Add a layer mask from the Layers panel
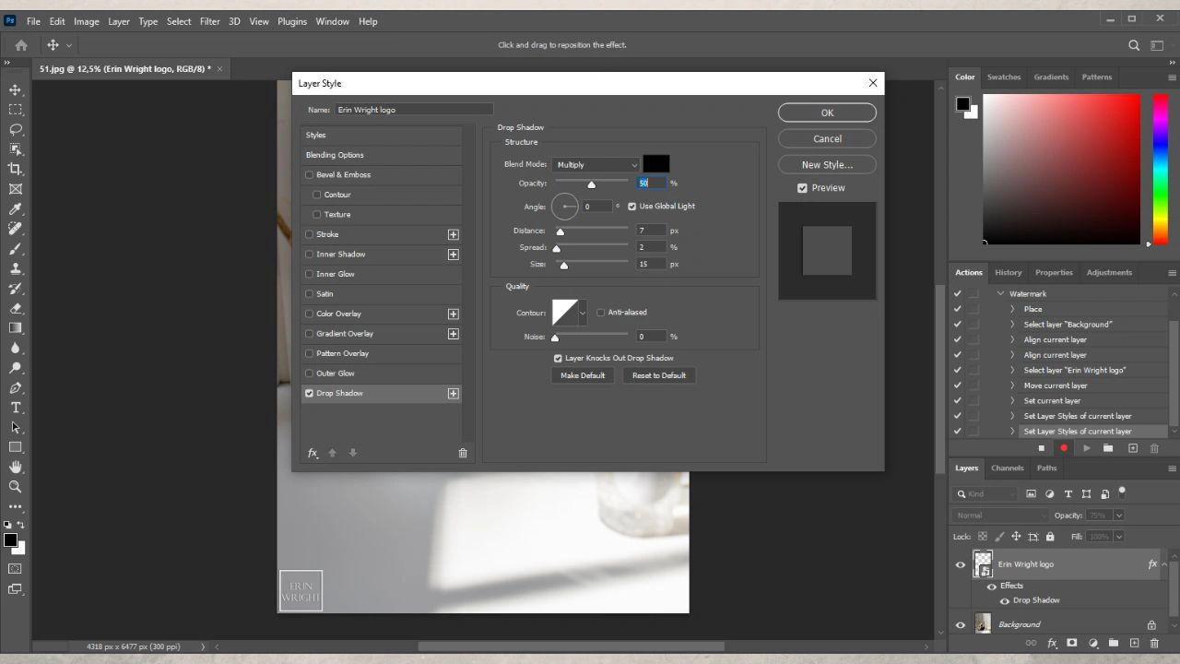 [x=1071, y=643]
